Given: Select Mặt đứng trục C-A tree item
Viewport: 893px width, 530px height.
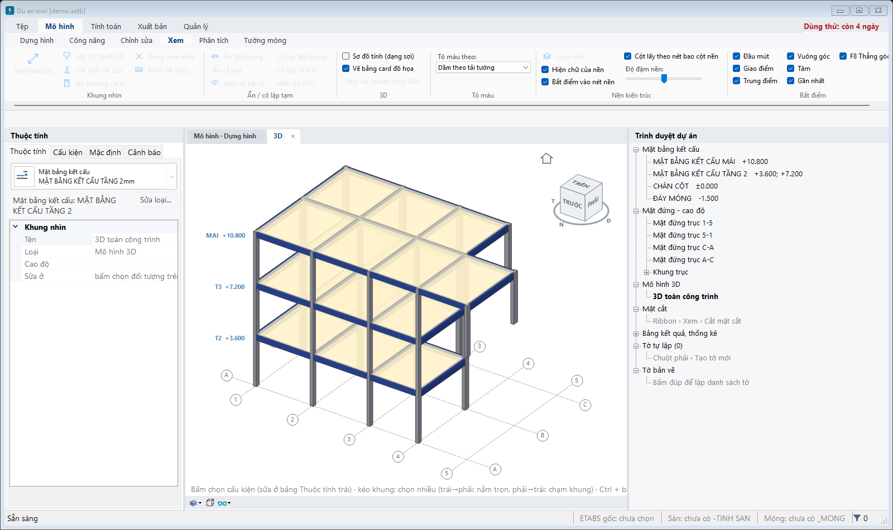Looking at the screenshot, I should [683, 248].
